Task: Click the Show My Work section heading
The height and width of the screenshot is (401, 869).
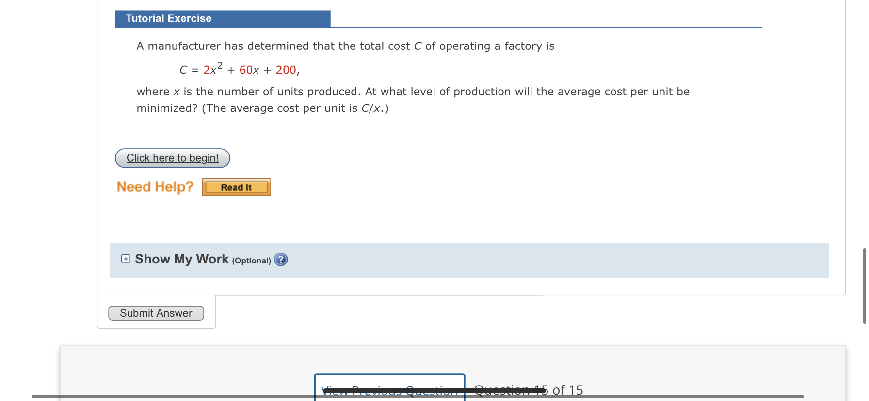Action: [x=181, y=259]
